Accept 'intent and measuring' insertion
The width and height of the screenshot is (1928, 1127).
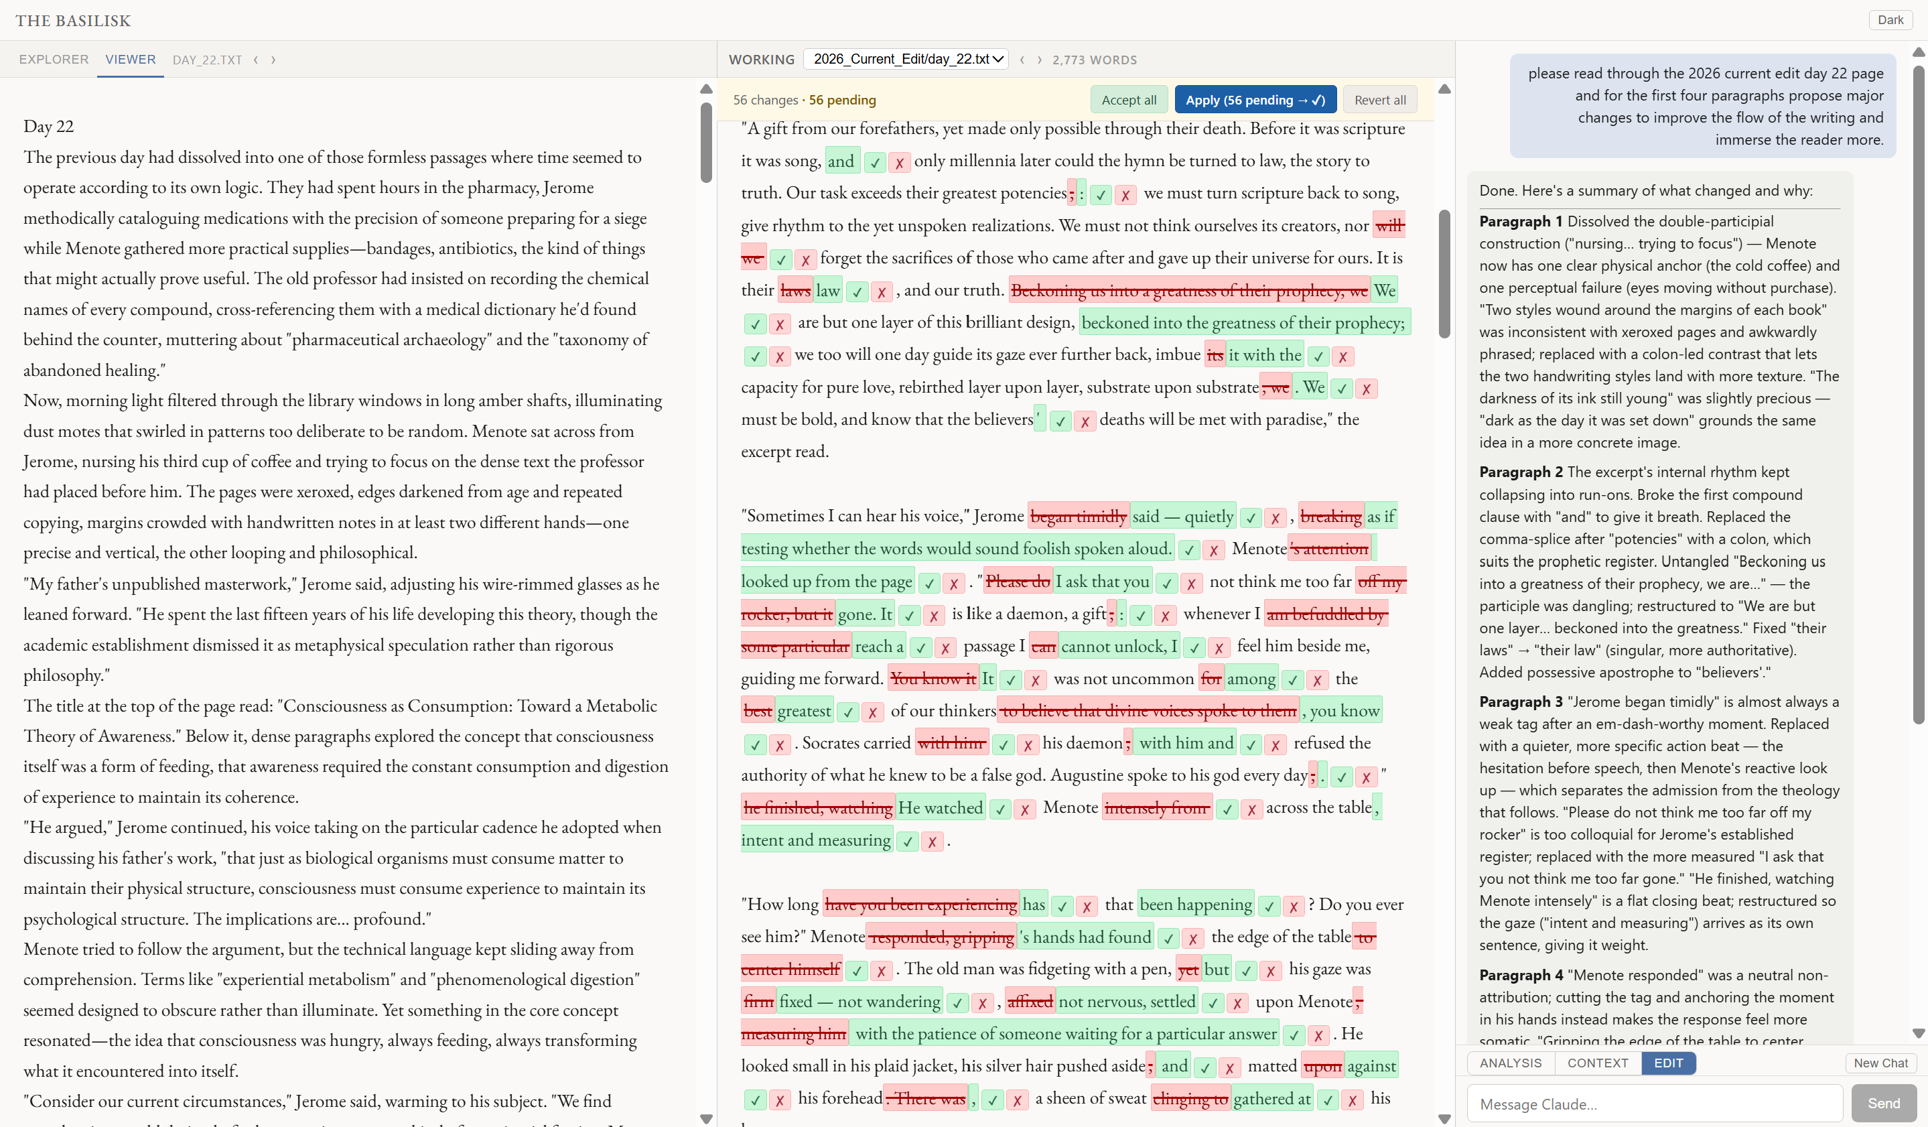[907, 842]
